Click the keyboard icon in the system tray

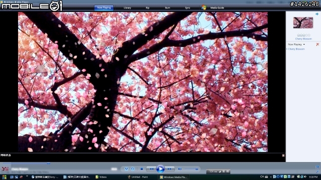[266, 176]
